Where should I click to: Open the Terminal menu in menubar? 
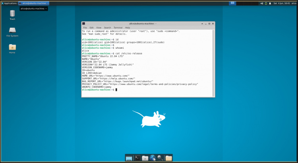(118, 27)
